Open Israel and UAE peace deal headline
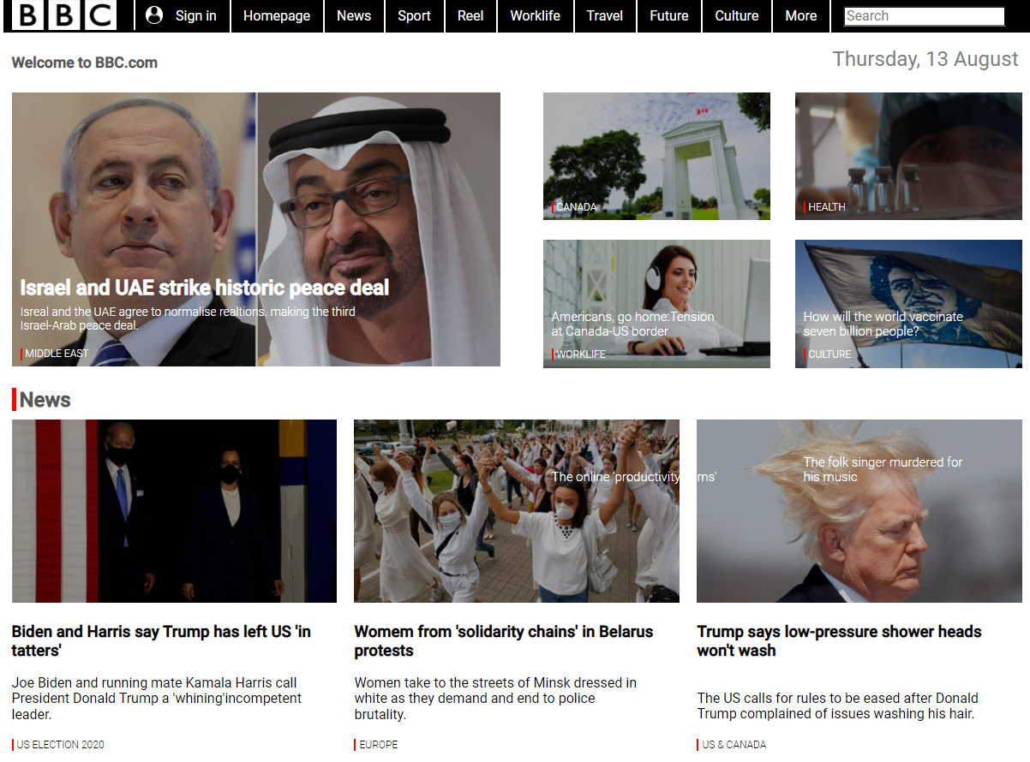The width and height of the screenshot is (1030, 762). tap(204, 288)
